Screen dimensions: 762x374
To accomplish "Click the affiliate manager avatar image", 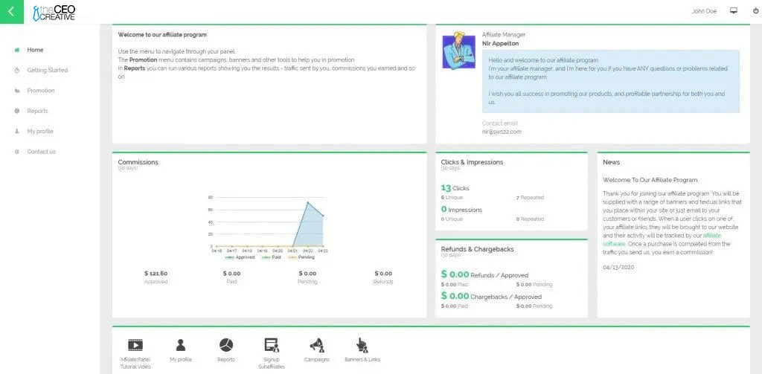I will tap(458, 51).
